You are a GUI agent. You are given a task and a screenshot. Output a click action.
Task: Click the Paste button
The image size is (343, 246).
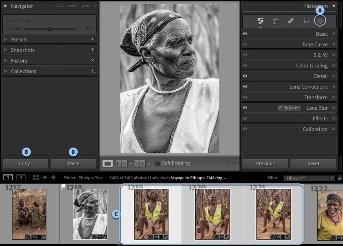point(73,163)
